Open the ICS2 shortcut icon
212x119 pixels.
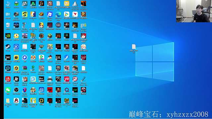point(83,25)
